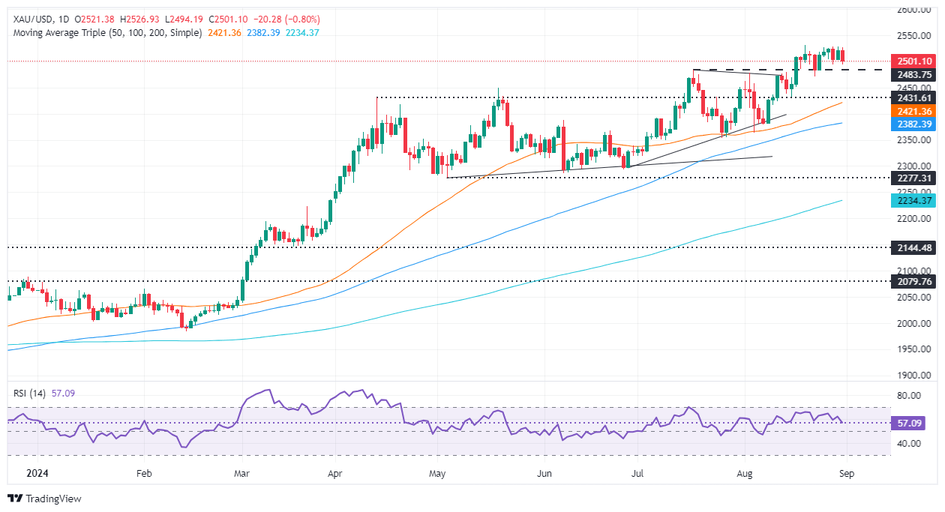945x512 pixels.
Task: Click the TradingView logo
Action: tap(44, 499)
